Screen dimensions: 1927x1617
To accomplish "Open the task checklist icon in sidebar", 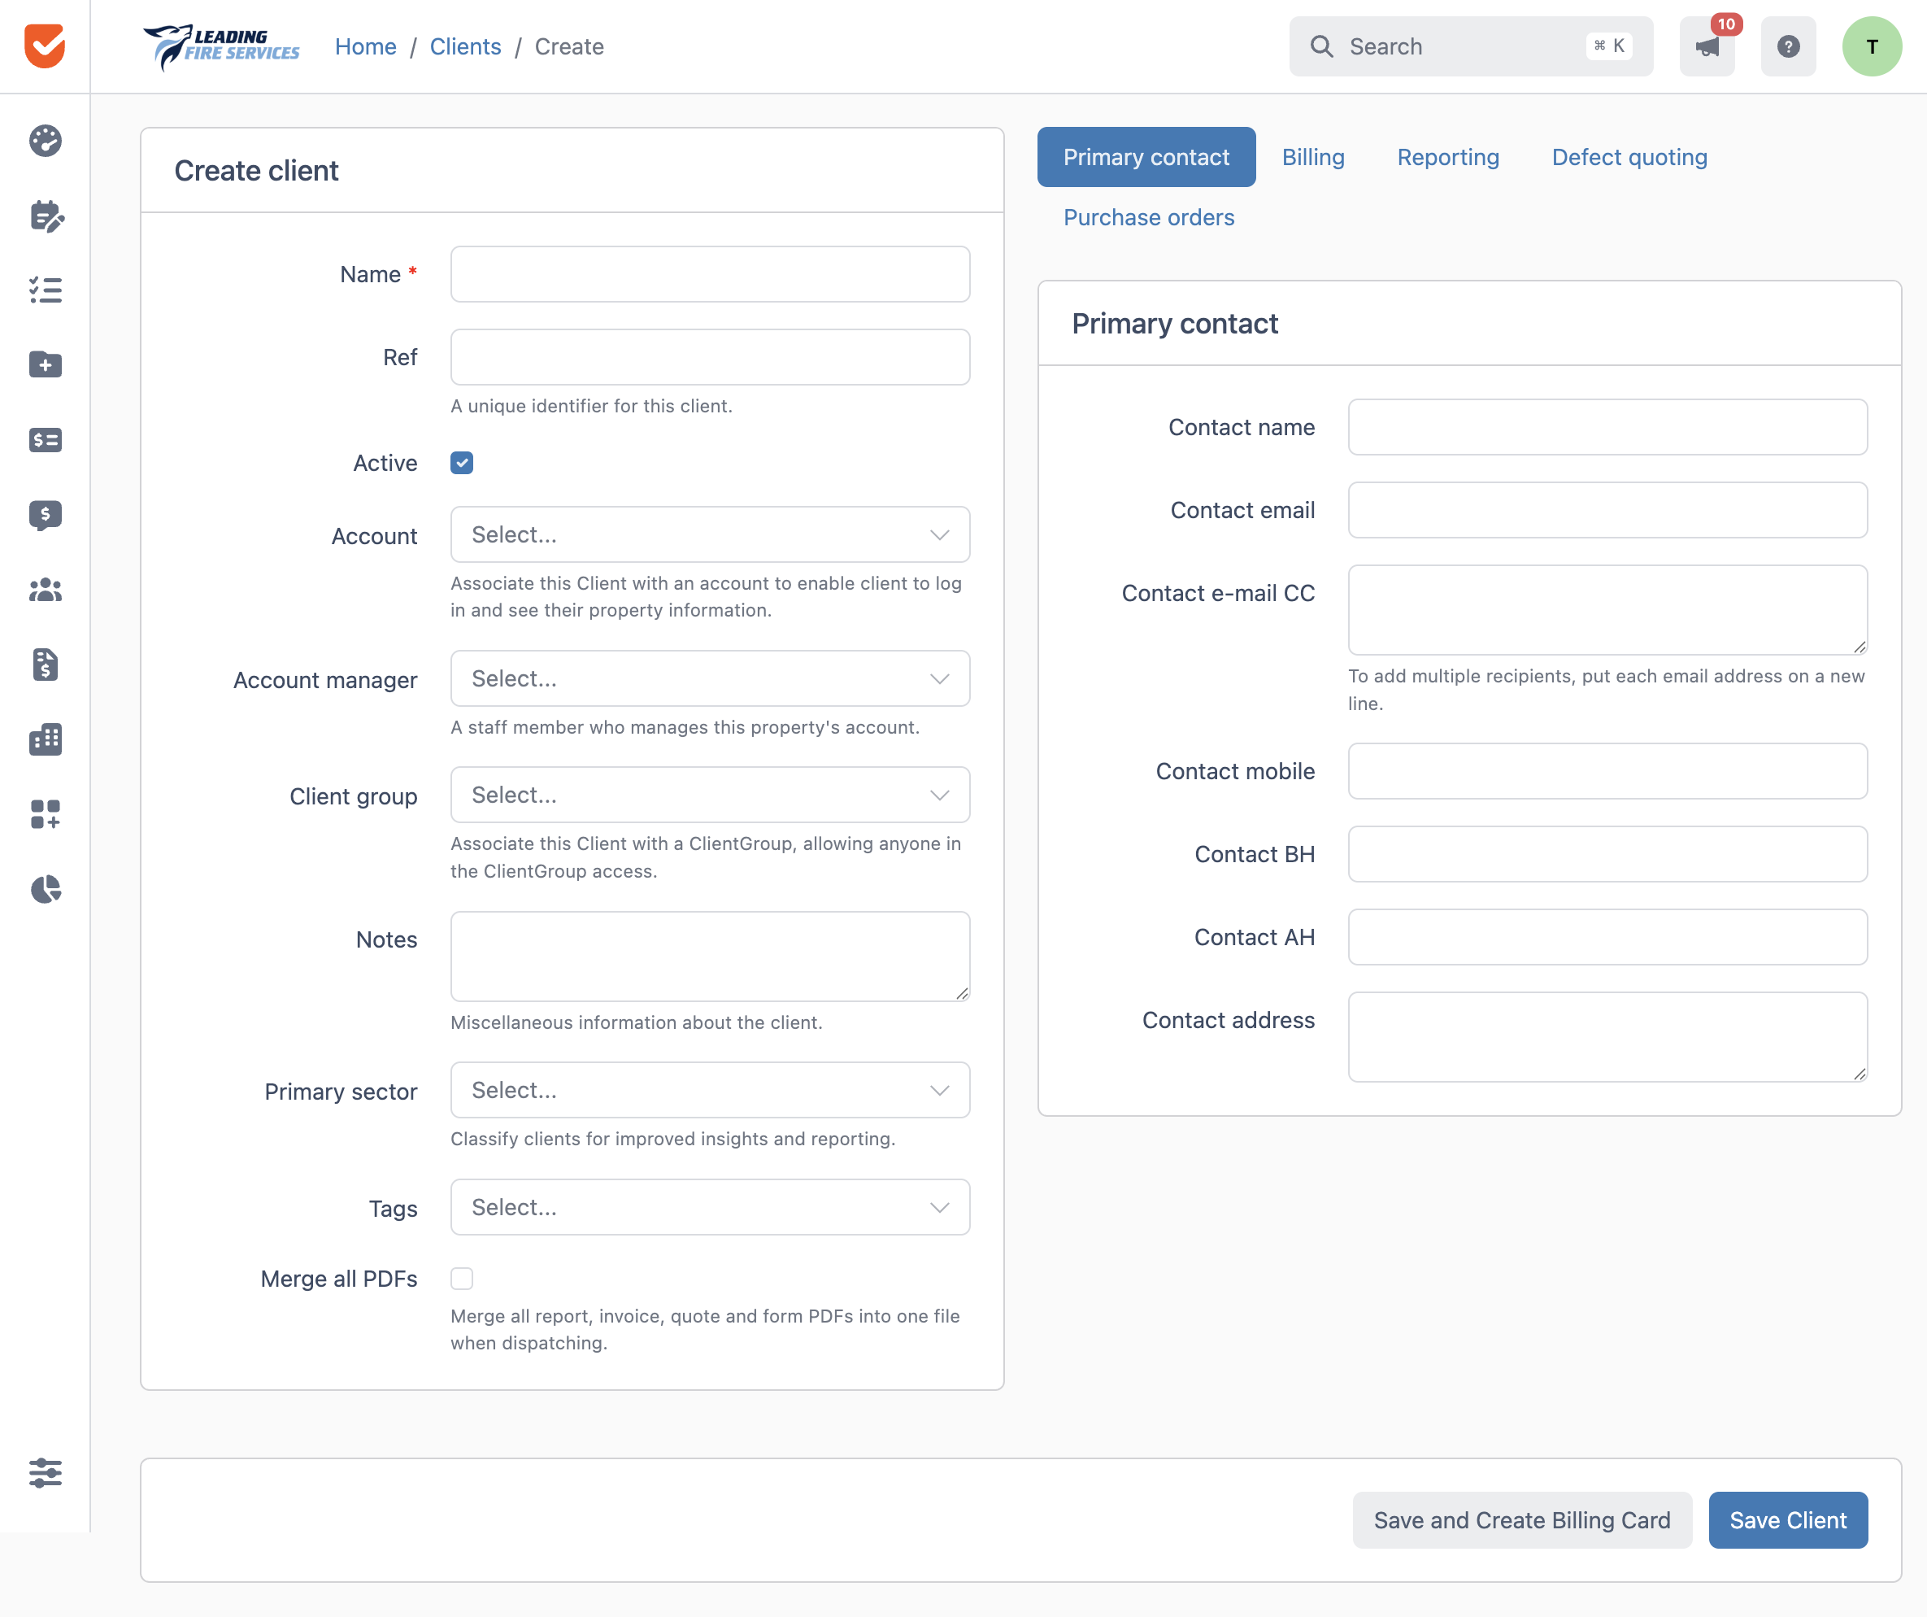I will [45, 290].
